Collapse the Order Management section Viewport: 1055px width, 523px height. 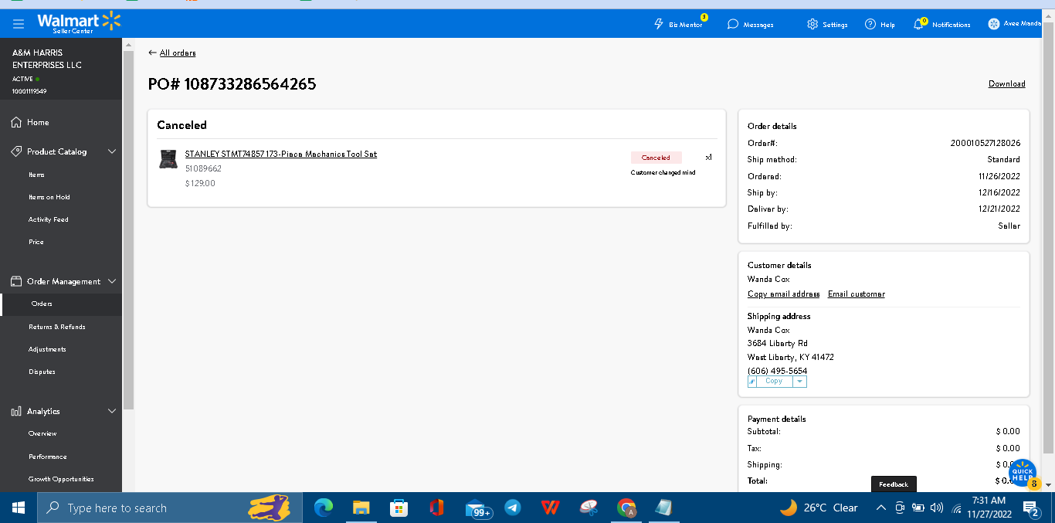(112, 281)
